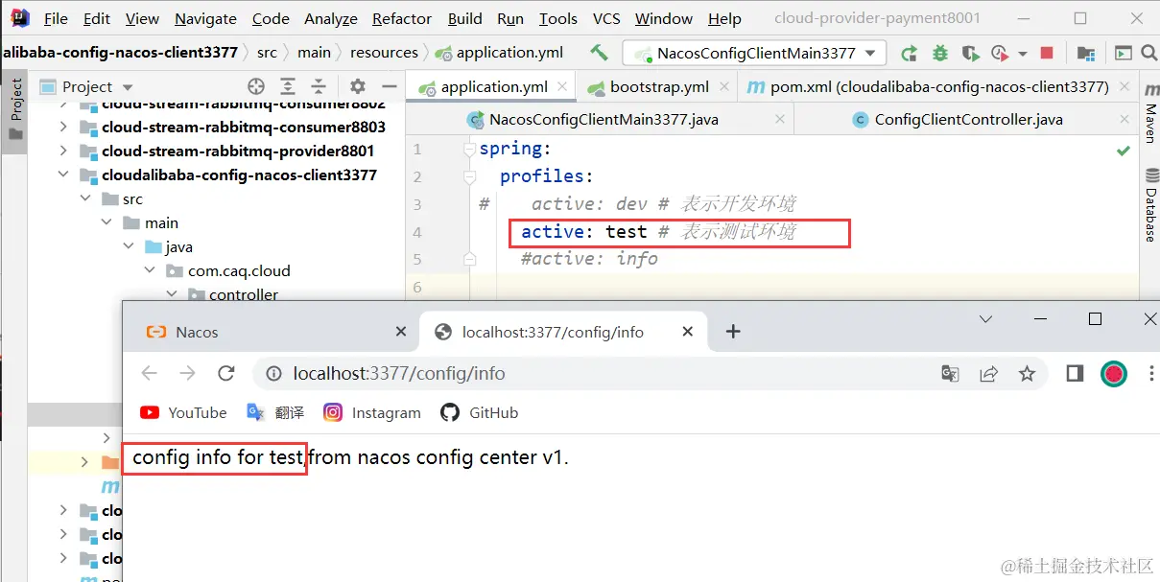Open the Database tool window
Viewport: 1160px width, 582px height.
click(x=1149, y=205)
